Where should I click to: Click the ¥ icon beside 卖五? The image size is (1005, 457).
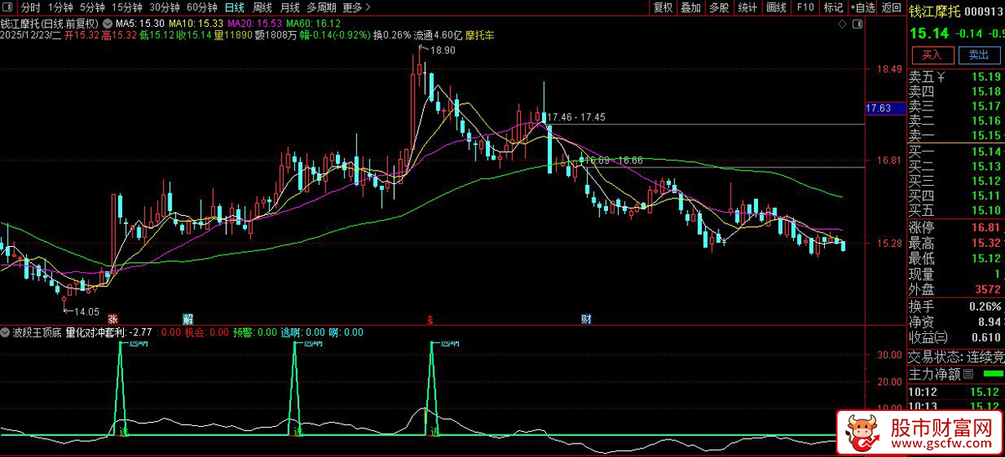941,77
